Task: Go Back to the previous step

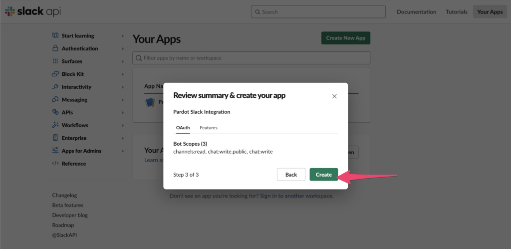Action: pos(291,175)
